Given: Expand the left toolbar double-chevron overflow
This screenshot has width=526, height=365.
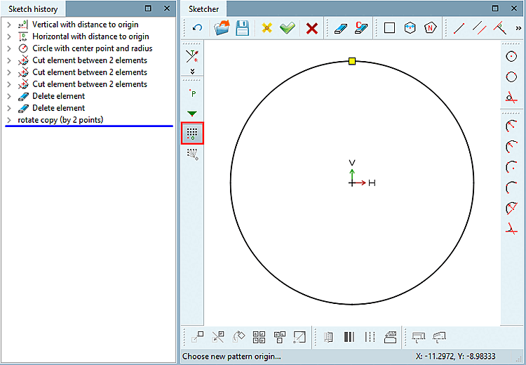Looking at the screenshot, I should [192, 72].
